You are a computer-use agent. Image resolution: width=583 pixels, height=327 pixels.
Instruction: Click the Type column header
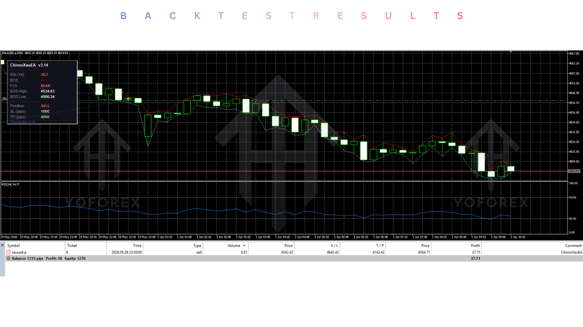(197, 246)
